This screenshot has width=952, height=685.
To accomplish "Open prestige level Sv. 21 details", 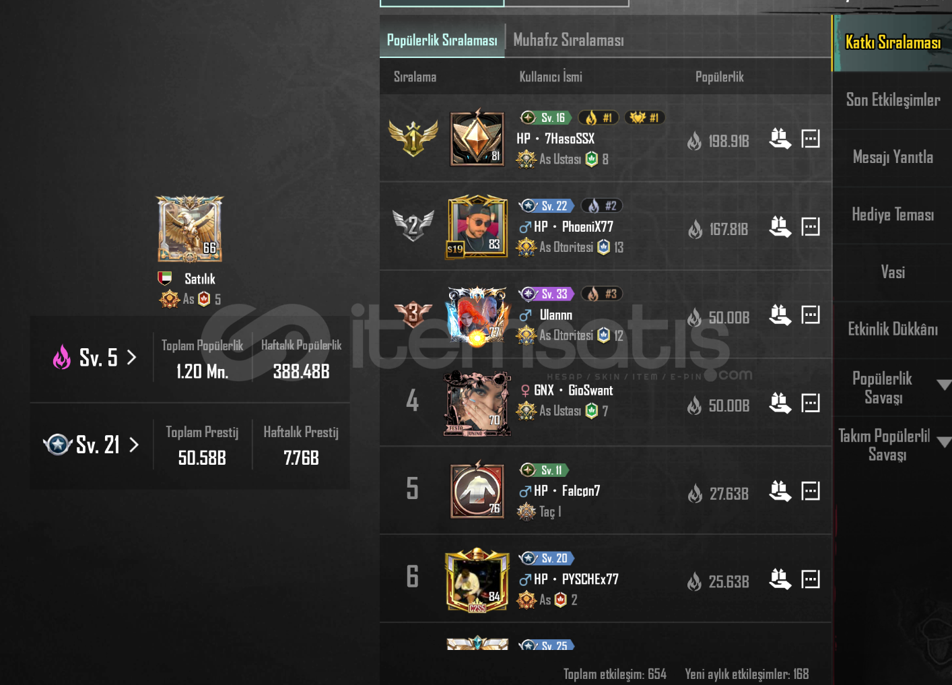I will click(92, 445).
